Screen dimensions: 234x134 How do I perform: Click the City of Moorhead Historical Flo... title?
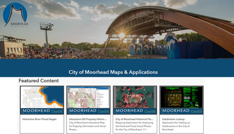134,119
